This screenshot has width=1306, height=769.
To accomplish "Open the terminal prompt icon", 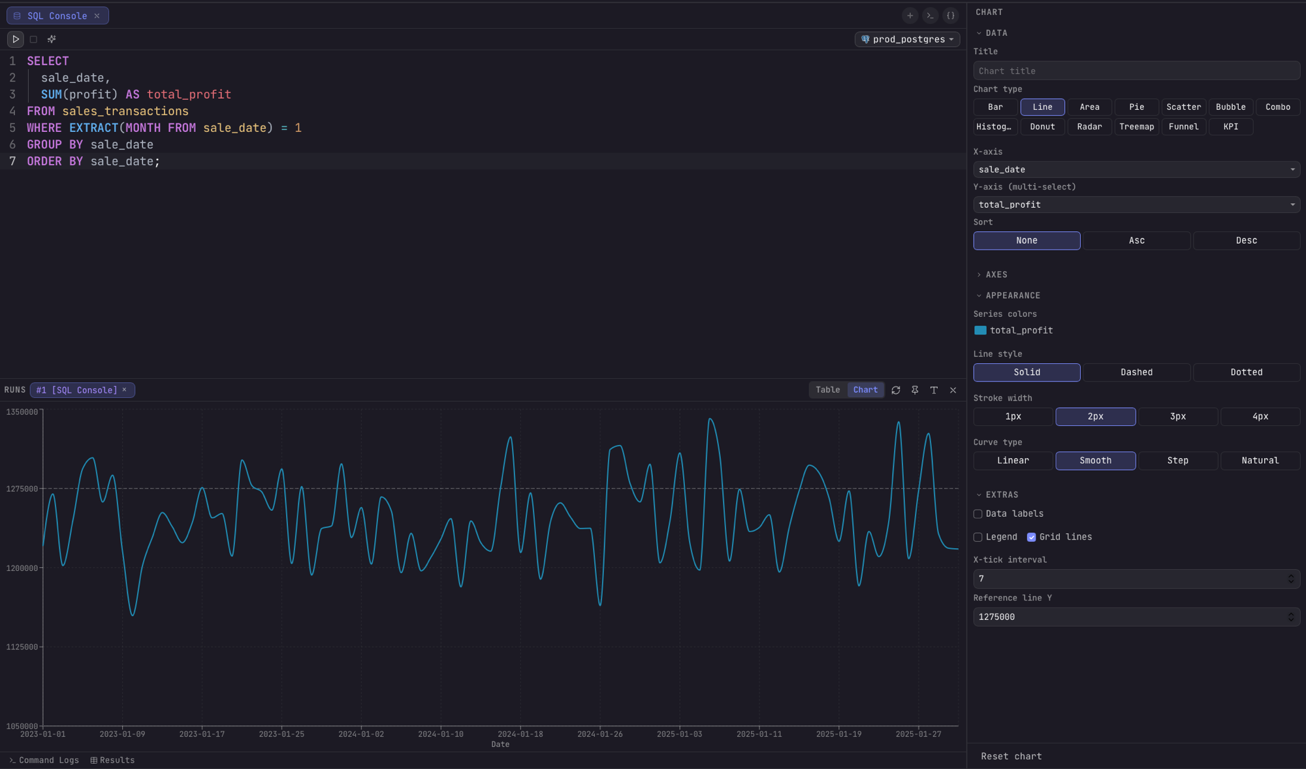I will pos(931,16).
